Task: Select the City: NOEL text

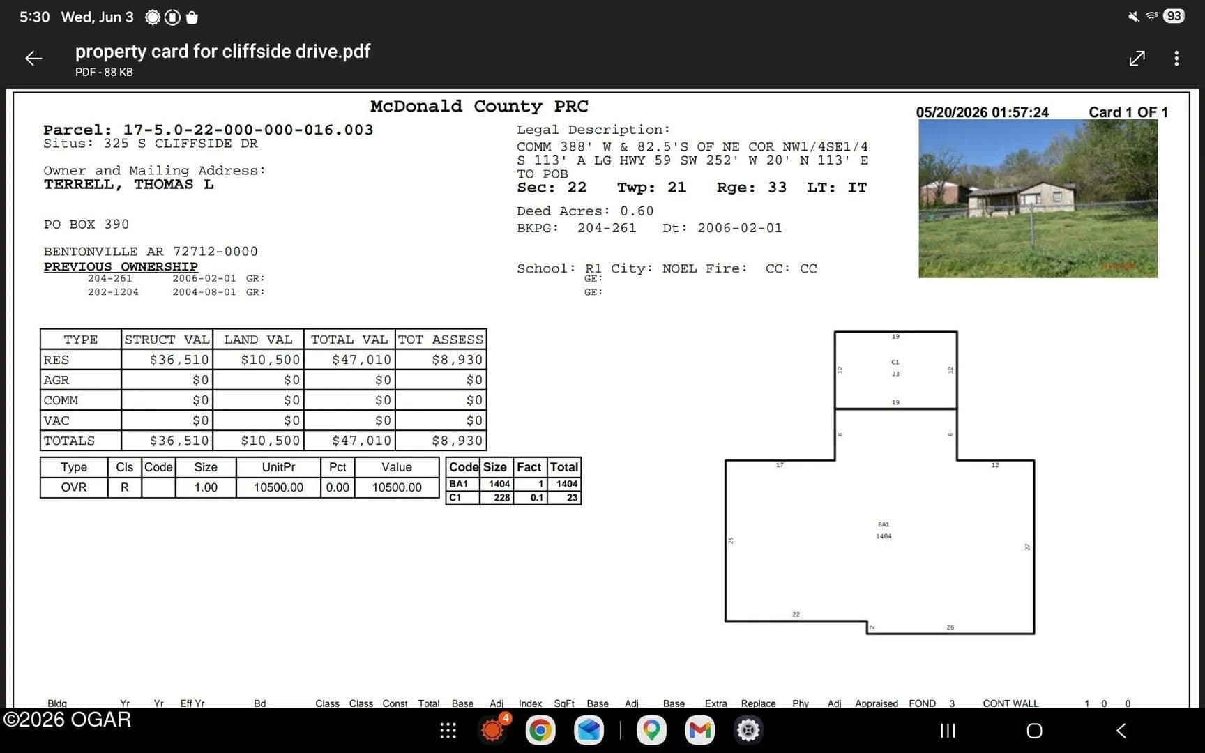Action: pos(653,268)
